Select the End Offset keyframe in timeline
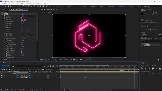The image size is (162, 91). (85, 77)
